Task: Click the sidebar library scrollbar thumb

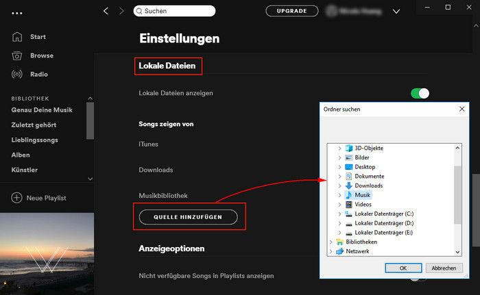Action: click(90, 120)
